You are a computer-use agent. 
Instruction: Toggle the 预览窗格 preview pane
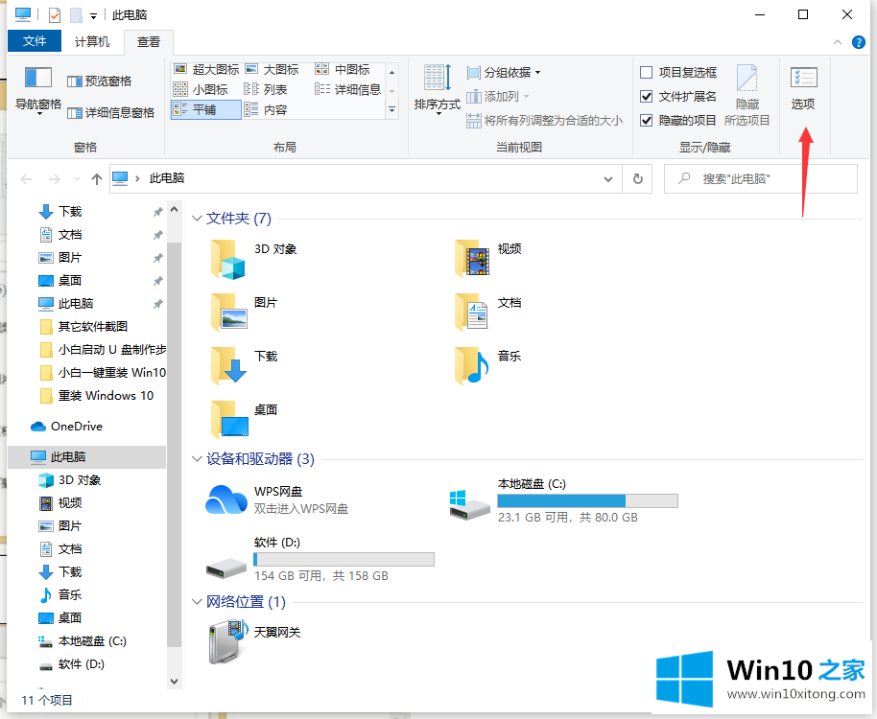coord(99,81)
